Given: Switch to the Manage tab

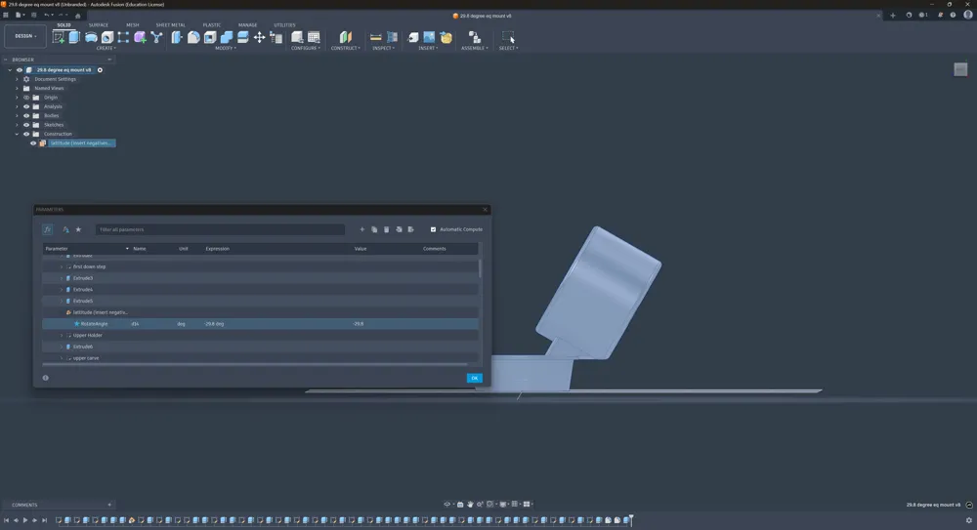Looking at the screenshot, I should click(x=247, y=25).
